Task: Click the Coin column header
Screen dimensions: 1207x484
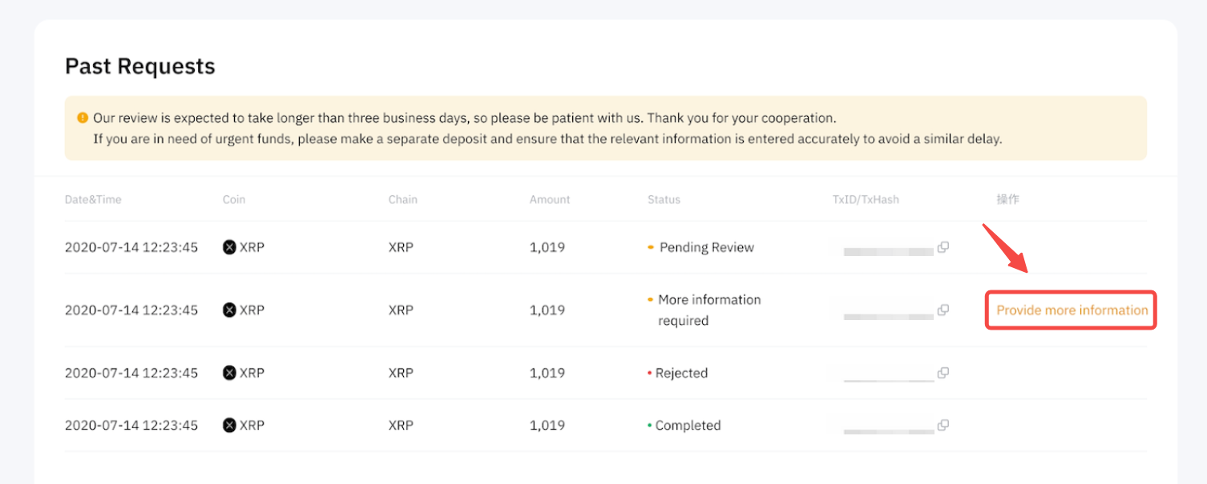Action: tap(234, 199)
